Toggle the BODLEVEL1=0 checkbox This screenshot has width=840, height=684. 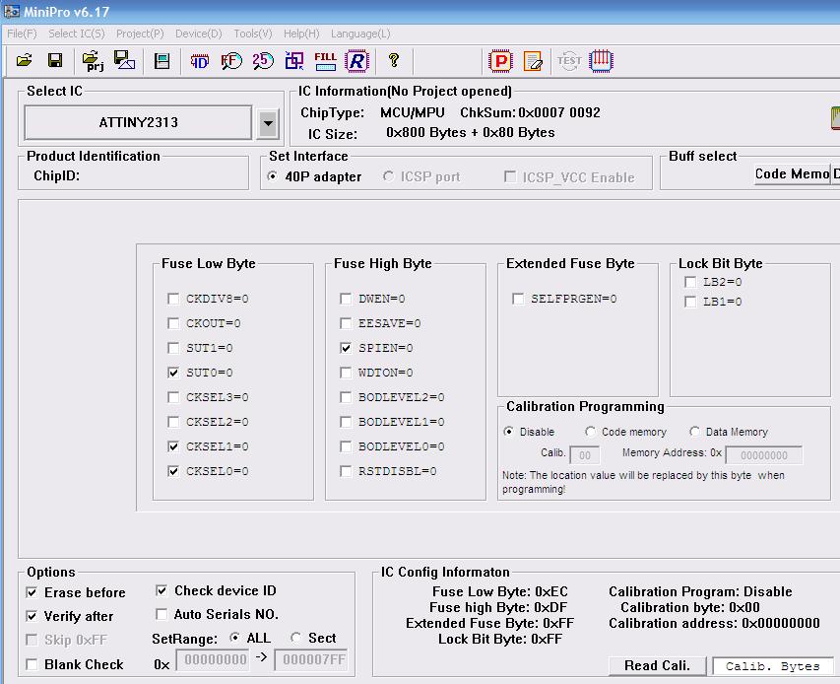point(346,422)
